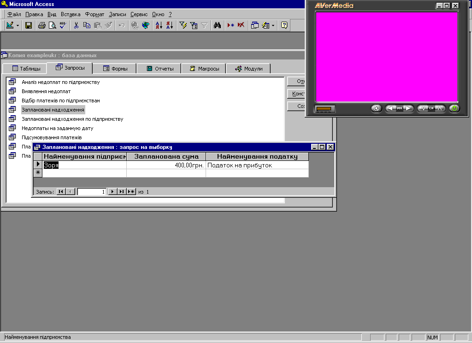Select query Аналіз недоплат по підприємству
Viewport: 472px width, 343px height.
coord(60,82)
